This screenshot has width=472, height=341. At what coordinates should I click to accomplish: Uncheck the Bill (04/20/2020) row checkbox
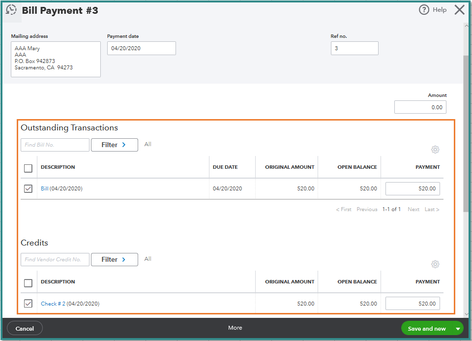(28, 188)
